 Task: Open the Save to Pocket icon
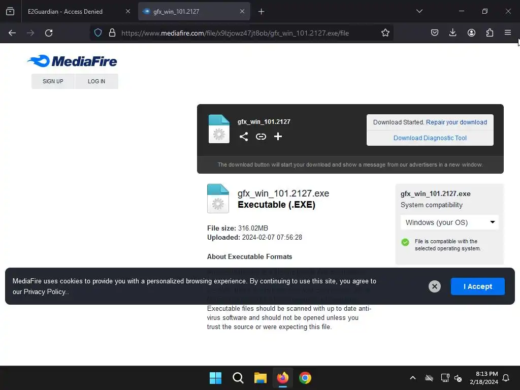(x=435, y=32)
